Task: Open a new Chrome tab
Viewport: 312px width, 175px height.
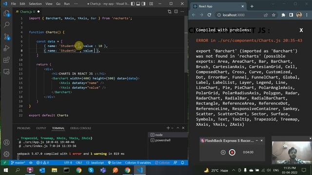Action: point(252,6)
